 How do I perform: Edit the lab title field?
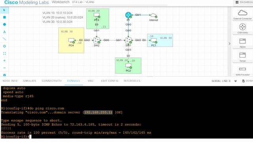click(x=119, y=2)
